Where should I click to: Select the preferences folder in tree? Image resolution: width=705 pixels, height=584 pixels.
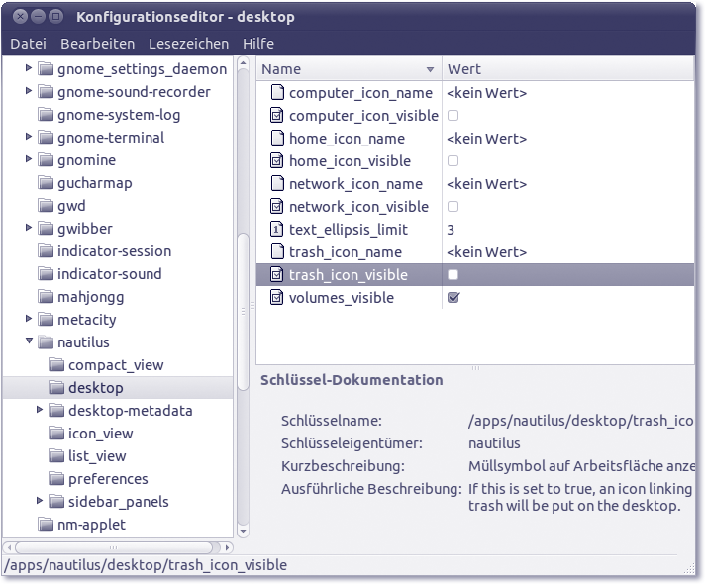[x=108, y=479]
